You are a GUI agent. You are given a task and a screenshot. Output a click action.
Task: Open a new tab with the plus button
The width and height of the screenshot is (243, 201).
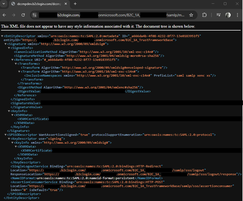75,4
